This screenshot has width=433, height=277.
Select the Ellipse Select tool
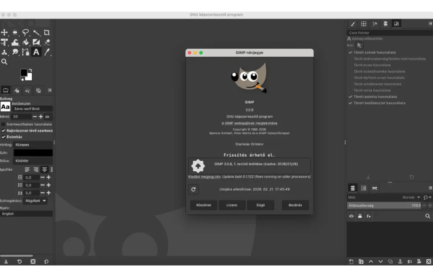15,33
